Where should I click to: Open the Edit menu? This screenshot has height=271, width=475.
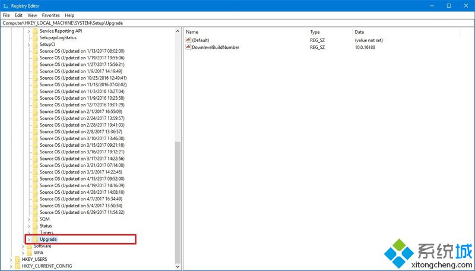point(18,15)
